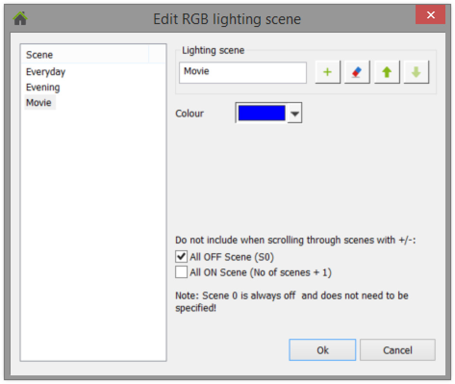Click the Scene list header
Screen dimensions: 455x384
pos(39,55)
